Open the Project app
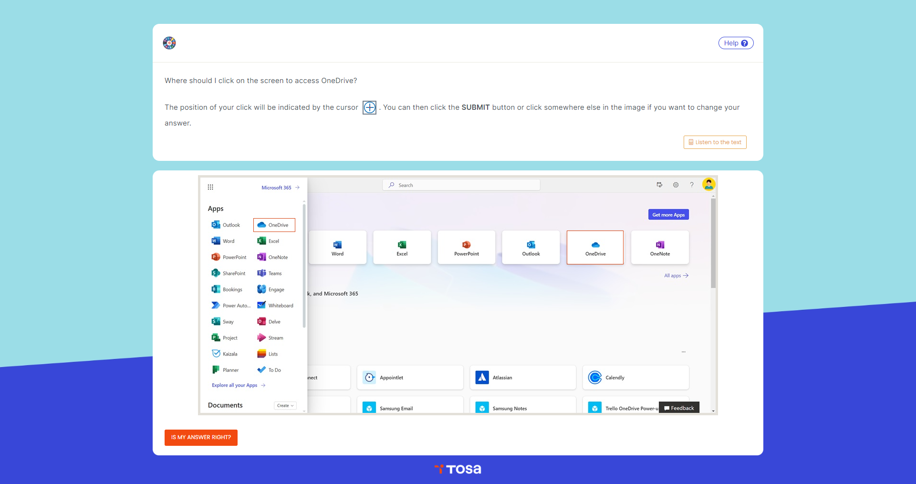This screenshot has height=484, width=916. tap(224, 338)
